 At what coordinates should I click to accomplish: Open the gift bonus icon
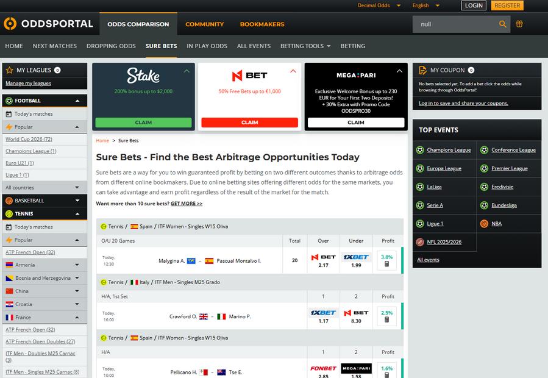(519, 24)
